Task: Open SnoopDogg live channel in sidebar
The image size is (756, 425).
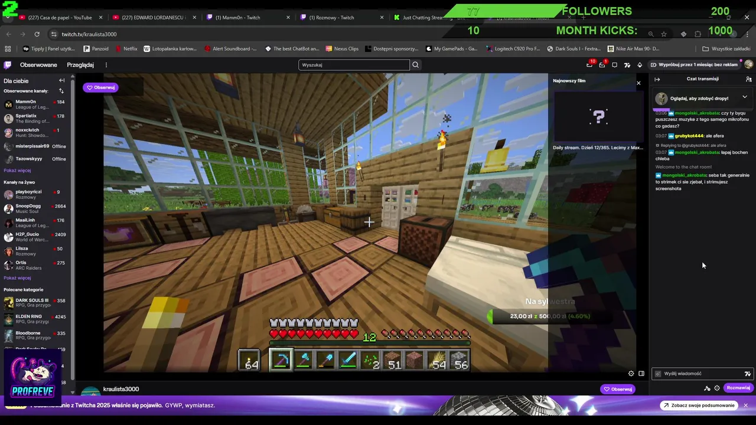Action: (34, 208)
